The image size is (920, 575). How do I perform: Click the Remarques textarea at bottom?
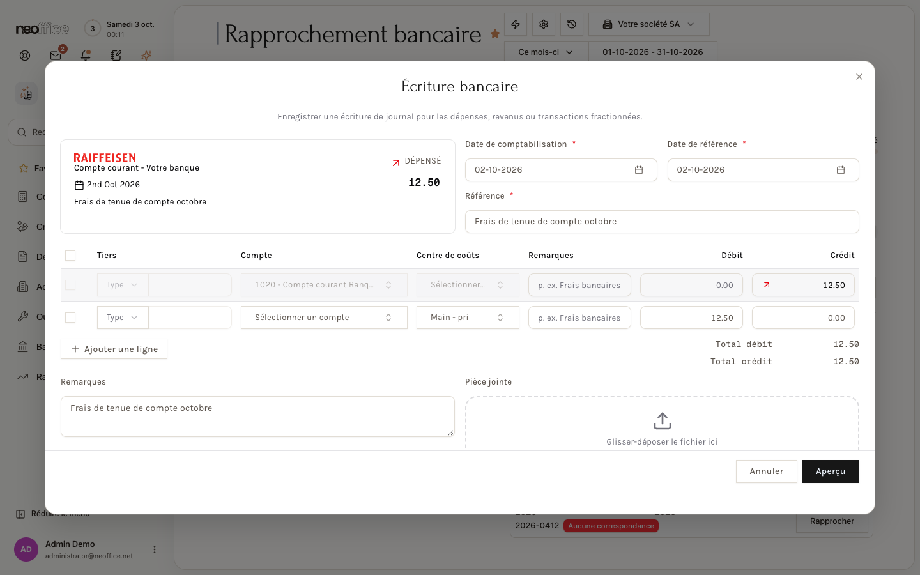coord(257,417)
